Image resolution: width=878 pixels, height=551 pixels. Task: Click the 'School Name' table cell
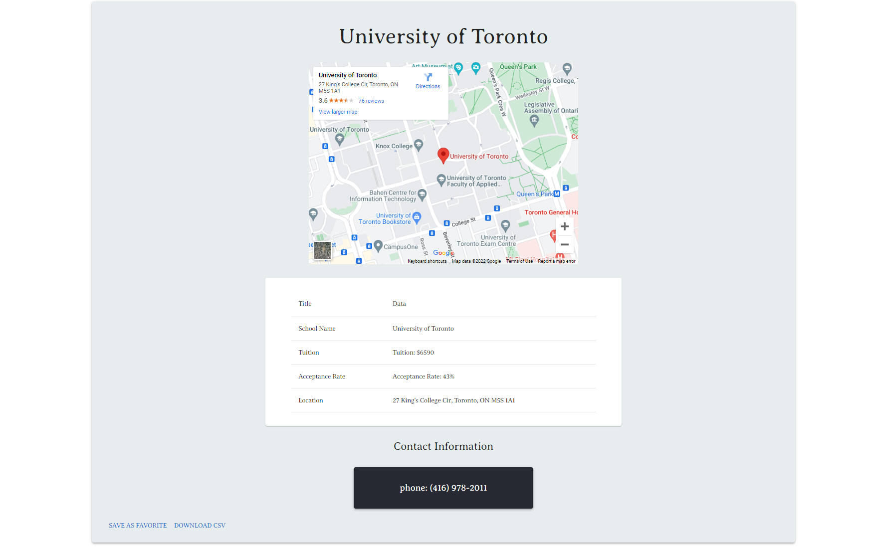(x=338, y=329)
